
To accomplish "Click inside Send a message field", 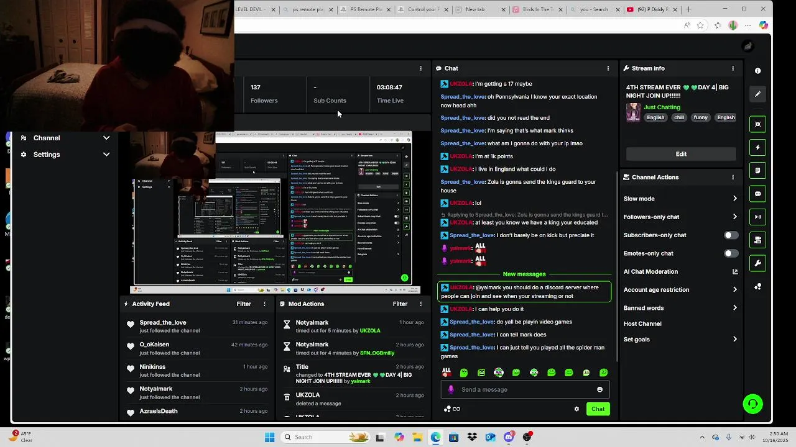I will [x=525, y=390].
